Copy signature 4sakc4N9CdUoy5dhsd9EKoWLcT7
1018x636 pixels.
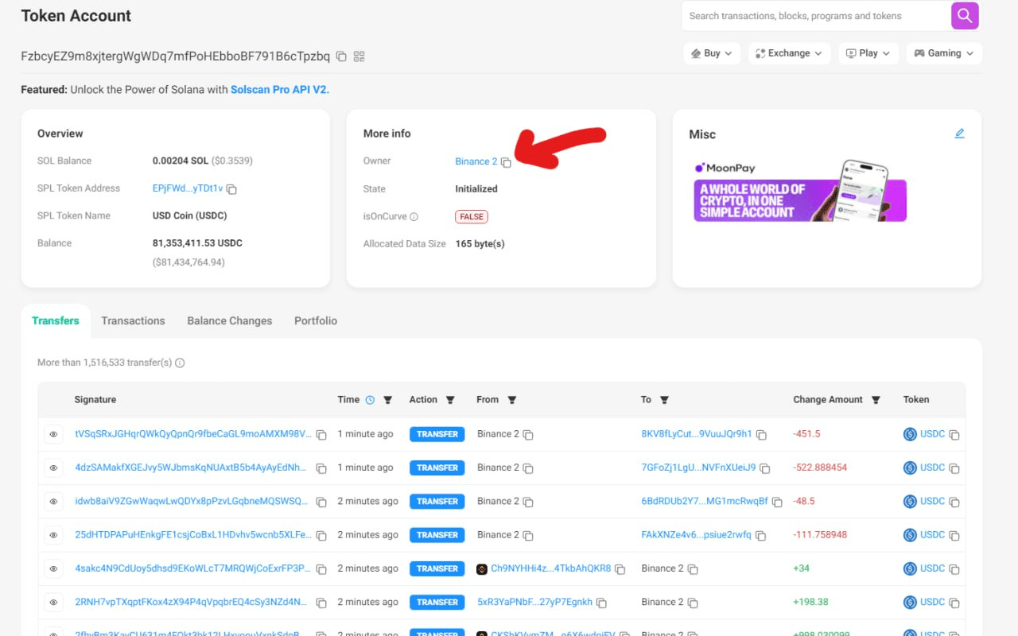pos(321,569)
